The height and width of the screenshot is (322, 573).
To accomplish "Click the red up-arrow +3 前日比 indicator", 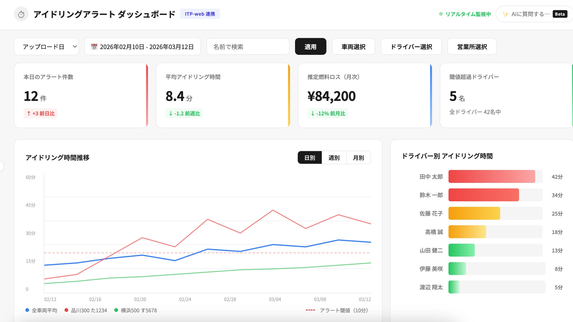I will [41, 113].
